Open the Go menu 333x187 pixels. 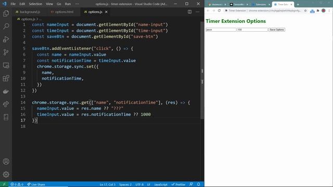click(59, 4)
